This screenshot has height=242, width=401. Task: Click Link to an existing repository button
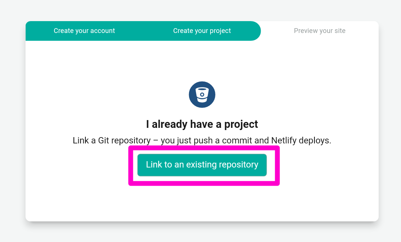202,165
